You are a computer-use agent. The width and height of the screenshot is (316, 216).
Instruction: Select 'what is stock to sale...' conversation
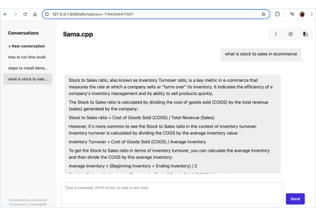coord(28,79)
